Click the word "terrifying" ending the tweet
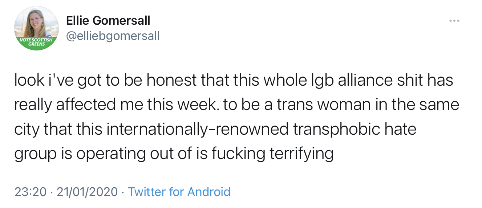This screenshot has height=208, width=482. tap(301, 154)
